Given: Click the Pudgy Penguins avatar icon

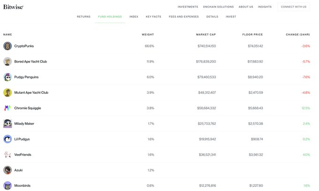Looking at the screenshot, I should click(x=8, y=77).
